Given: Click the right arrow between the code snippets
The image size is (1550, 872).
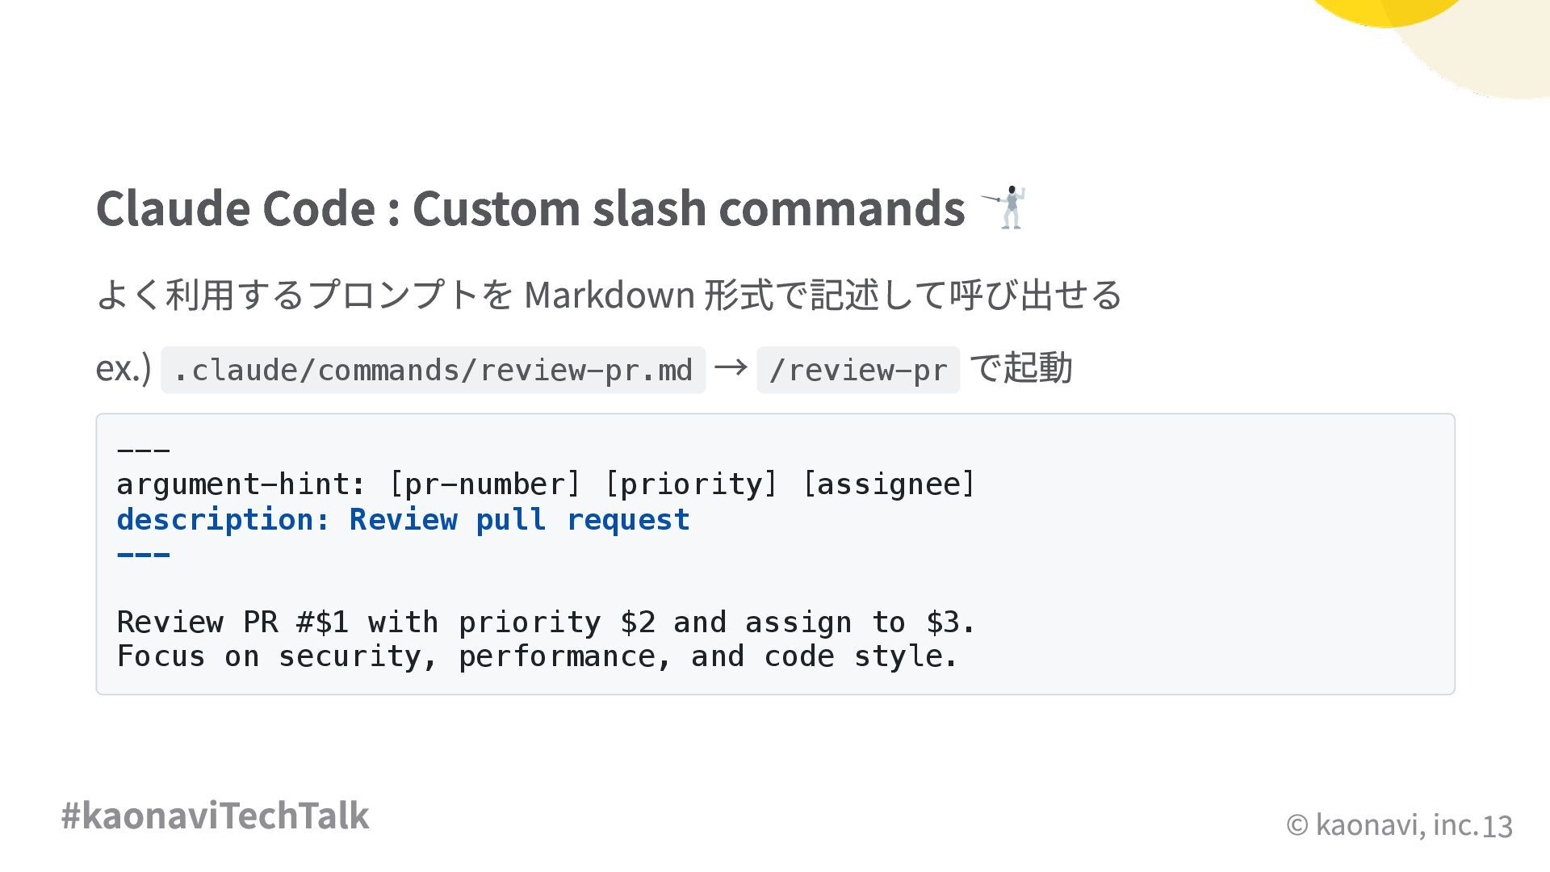Looking at the screenshot, I should 731,367.
